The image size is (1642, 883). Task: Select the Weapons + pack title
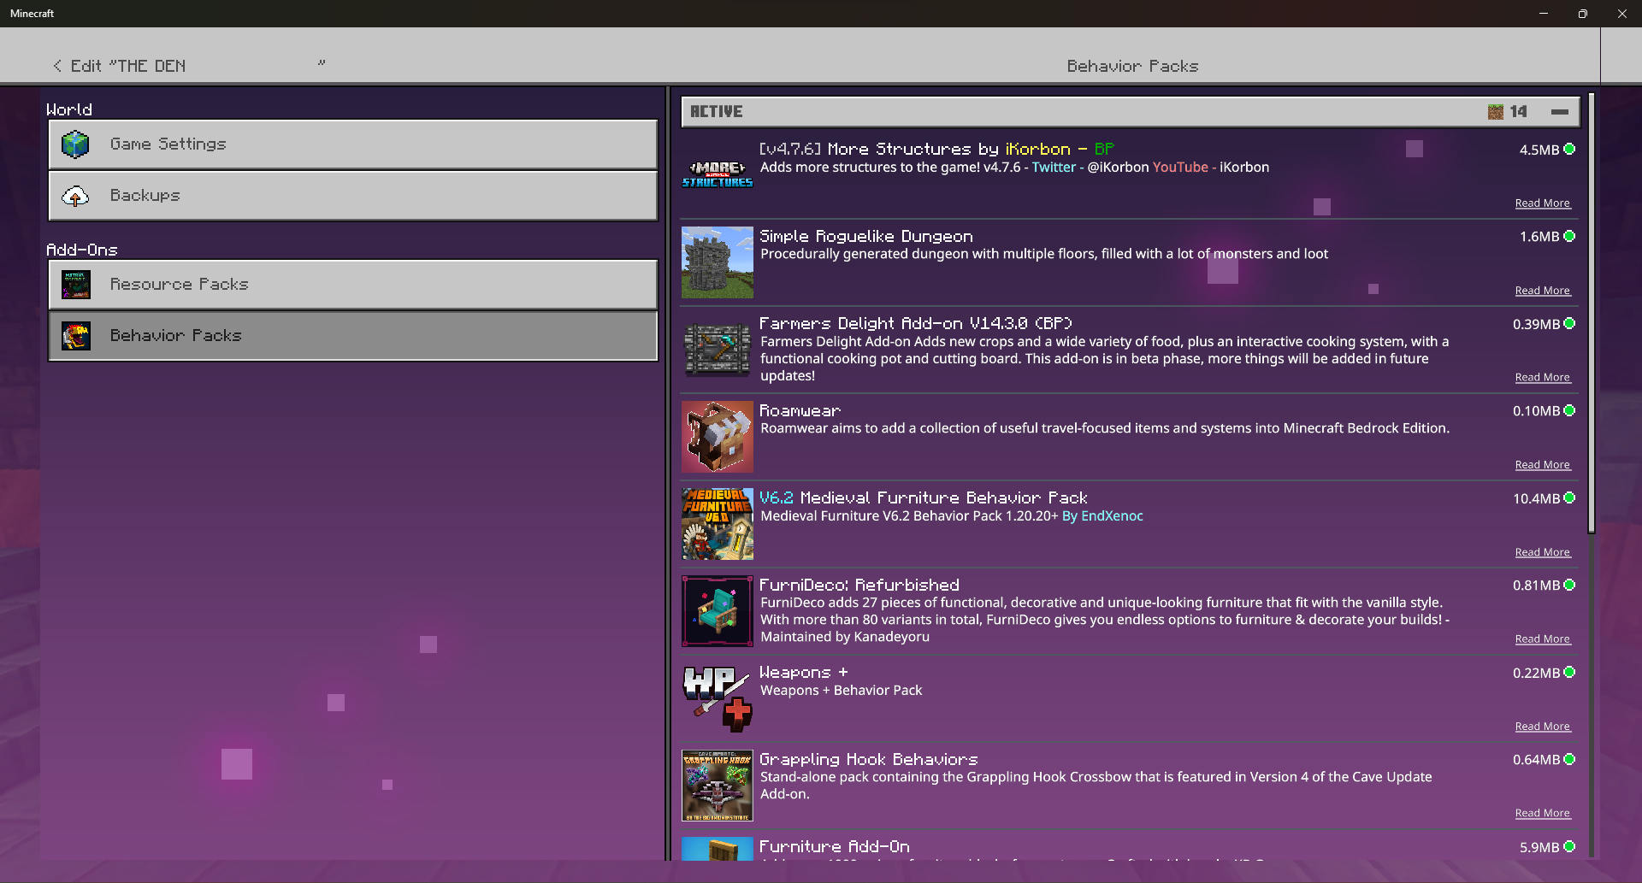804,673
